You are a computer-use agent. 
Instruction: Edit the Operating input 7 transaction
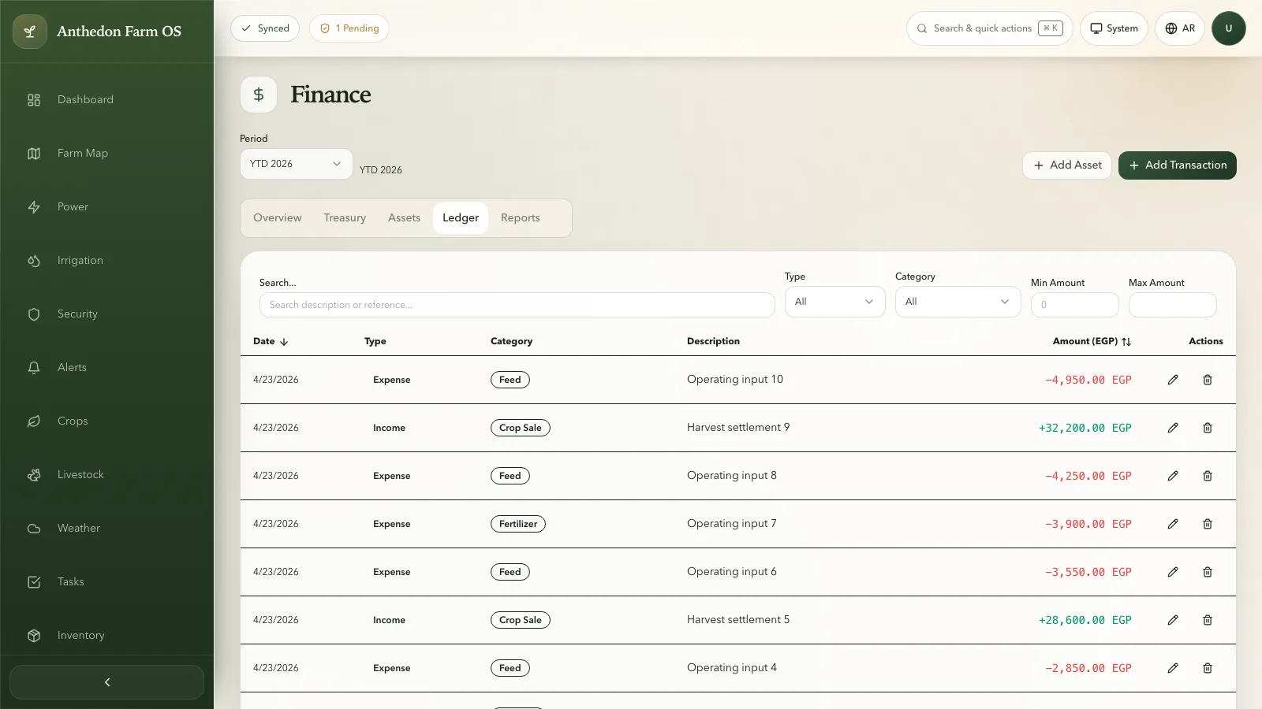1173,524
